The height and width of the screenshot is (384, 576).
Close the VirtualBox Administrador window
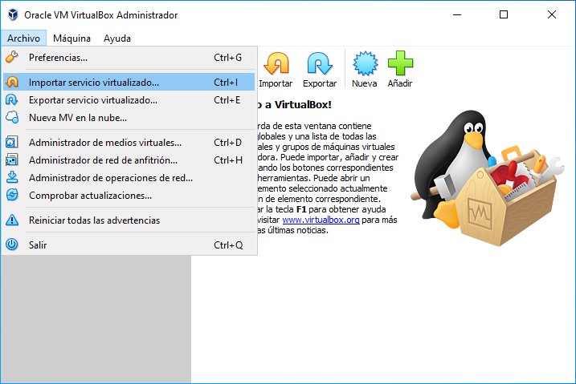pyautogui.click(x=552, y=14)
